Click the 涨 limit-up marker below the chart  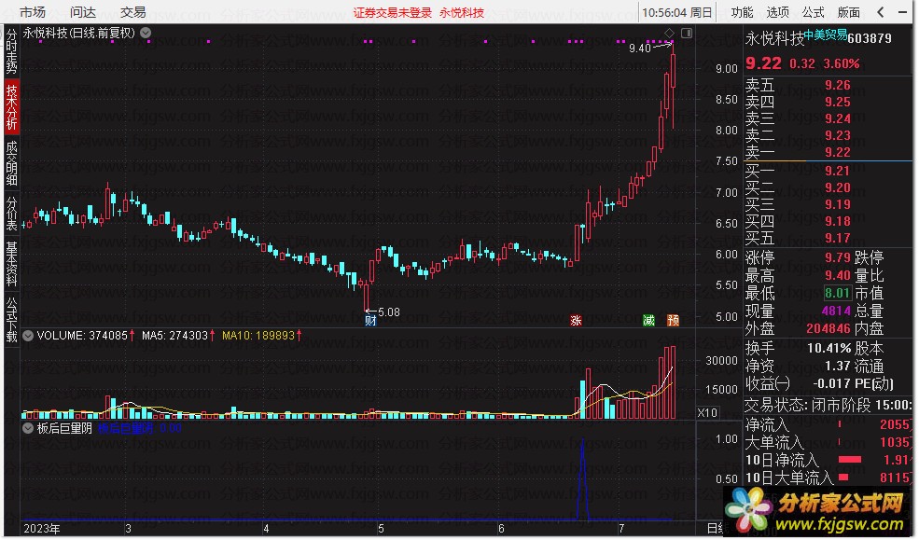pos(577,321)
